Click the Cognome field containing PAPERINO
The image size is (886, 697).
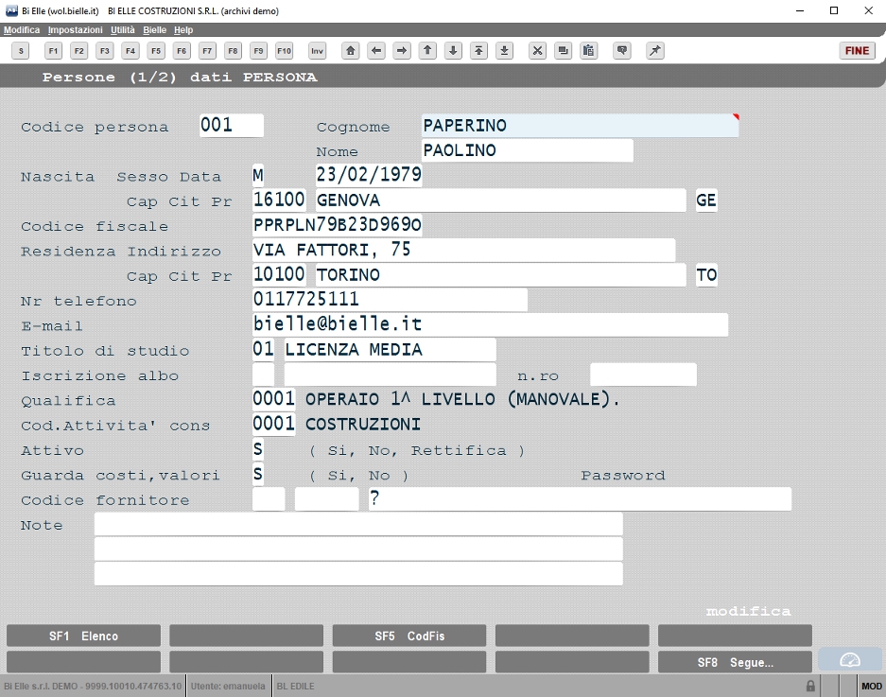[580, 126]
